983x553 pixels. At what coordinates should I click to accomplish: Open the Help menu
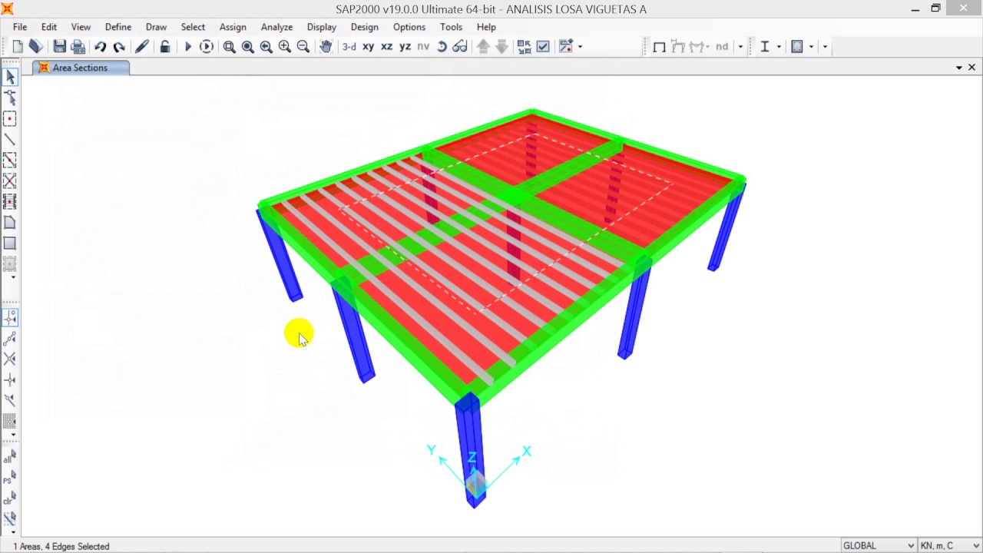486,27
